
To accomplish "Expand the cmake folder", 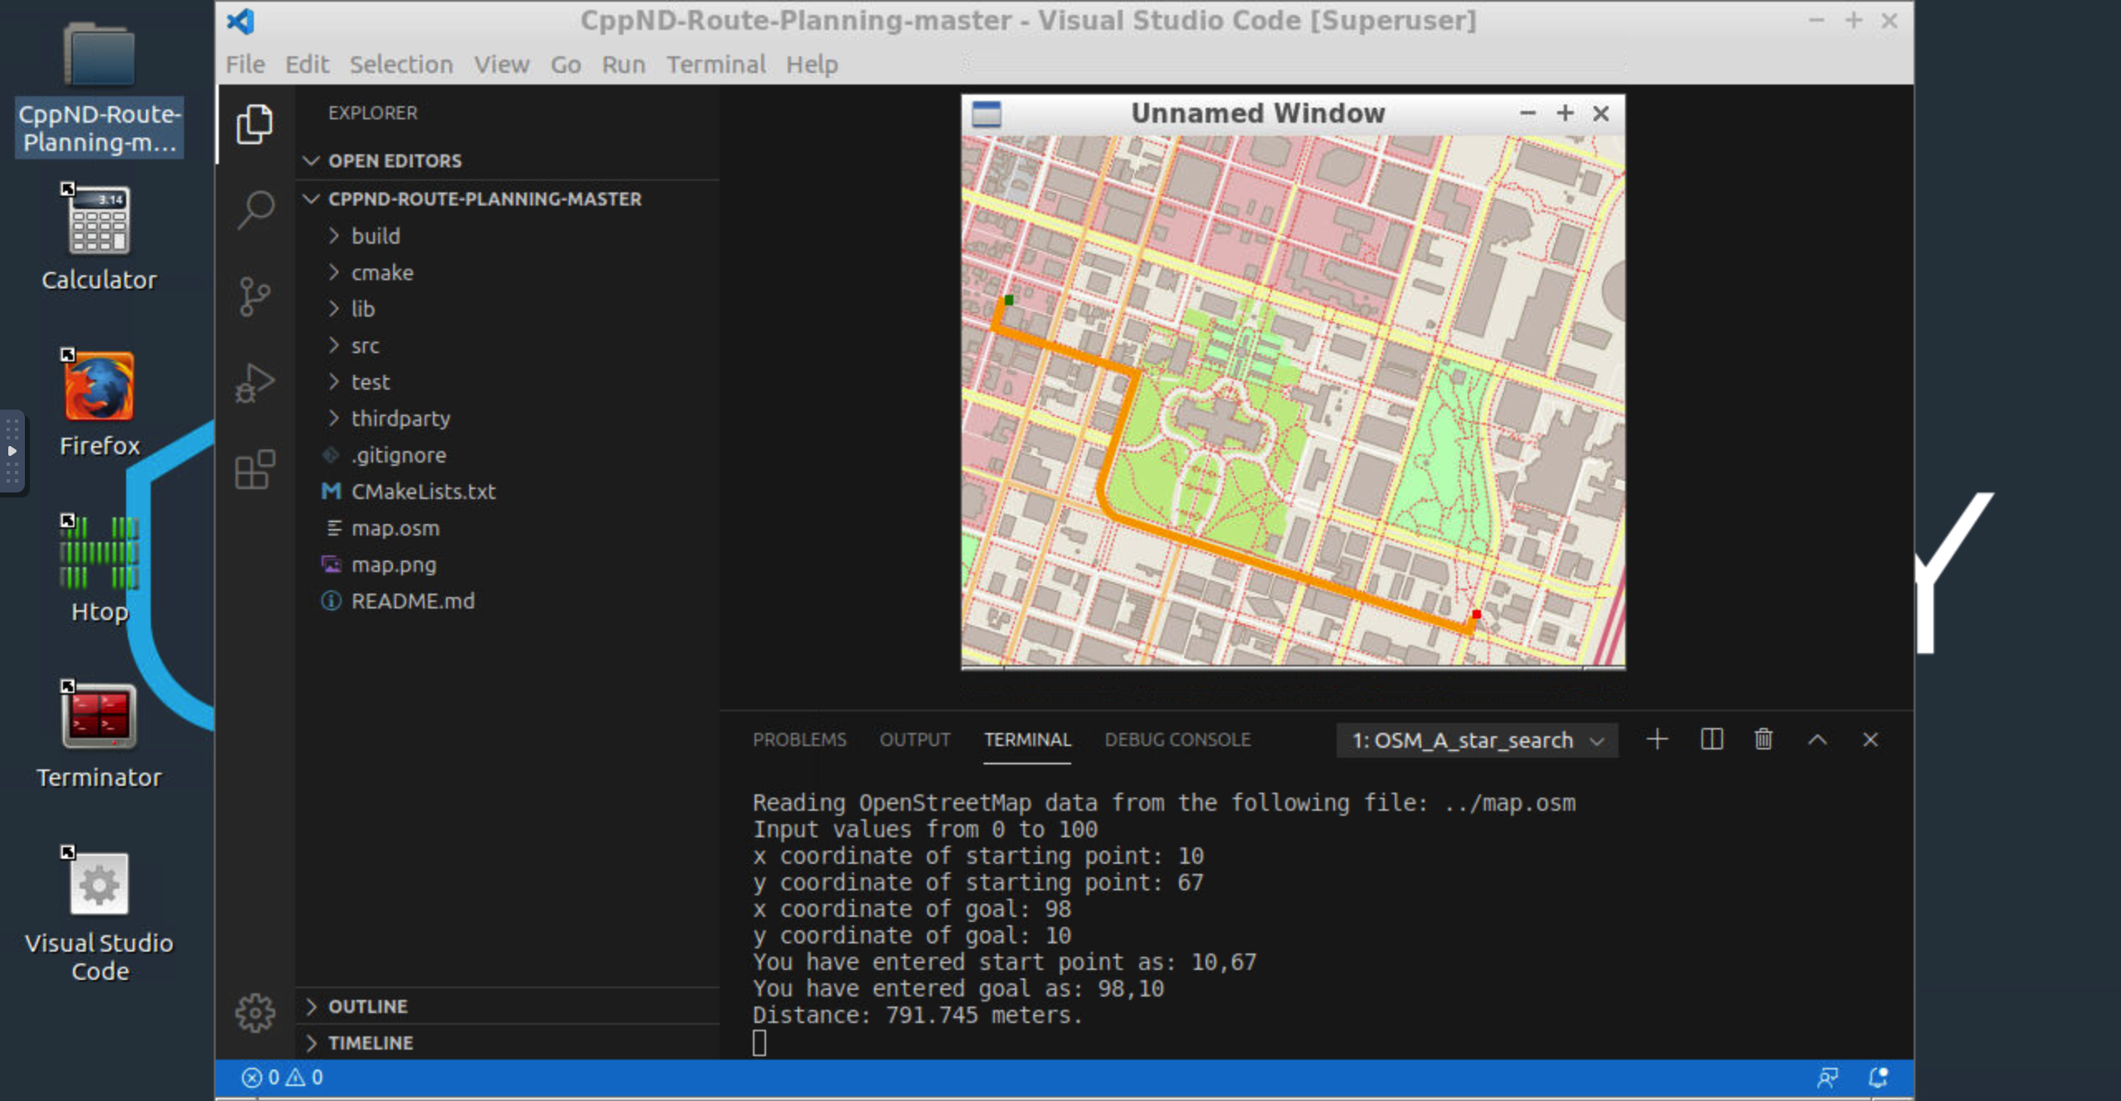I will (x=507, y=273).
